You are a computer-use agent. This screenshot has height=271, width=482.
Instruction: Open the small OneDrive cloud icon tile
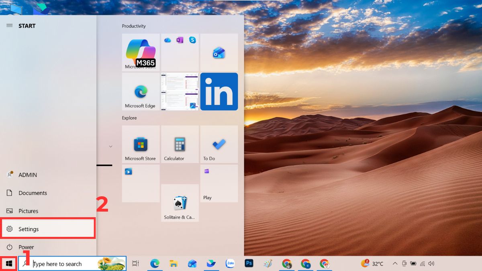tap(167, 40)
